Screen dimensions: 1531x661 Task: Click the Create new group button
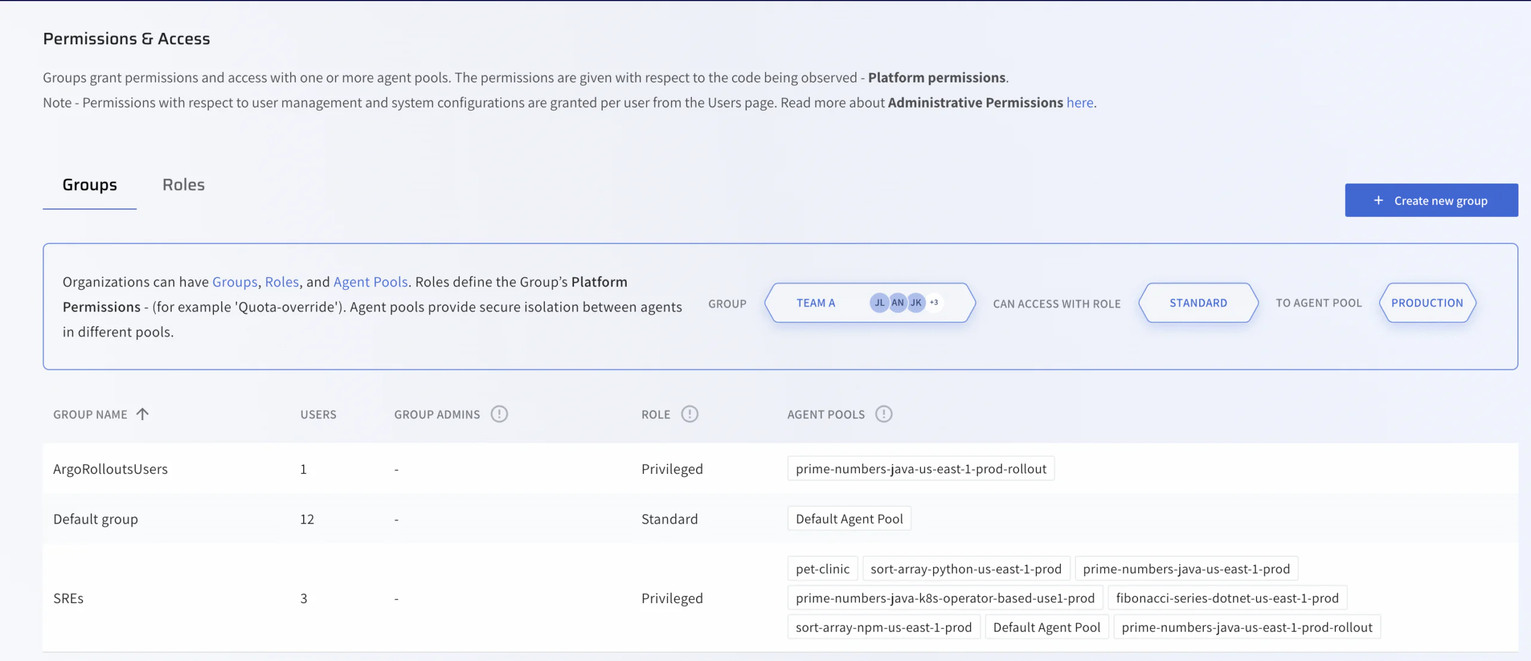click(x=1431, y=200)
